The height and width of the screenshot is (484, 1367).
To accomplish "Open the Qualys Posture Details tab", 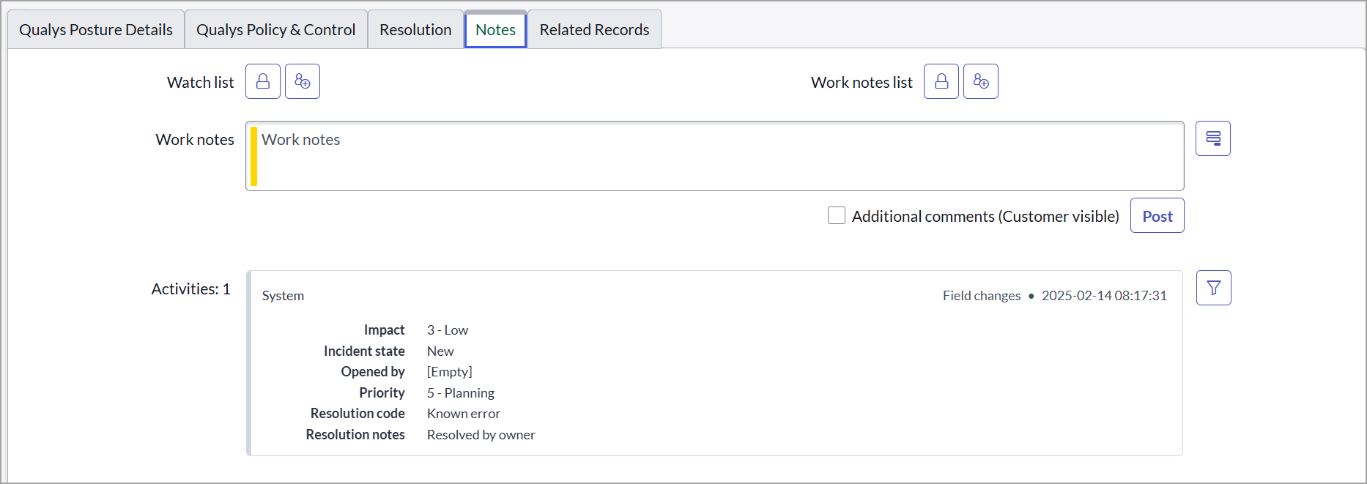I will [x=96, y=29].
